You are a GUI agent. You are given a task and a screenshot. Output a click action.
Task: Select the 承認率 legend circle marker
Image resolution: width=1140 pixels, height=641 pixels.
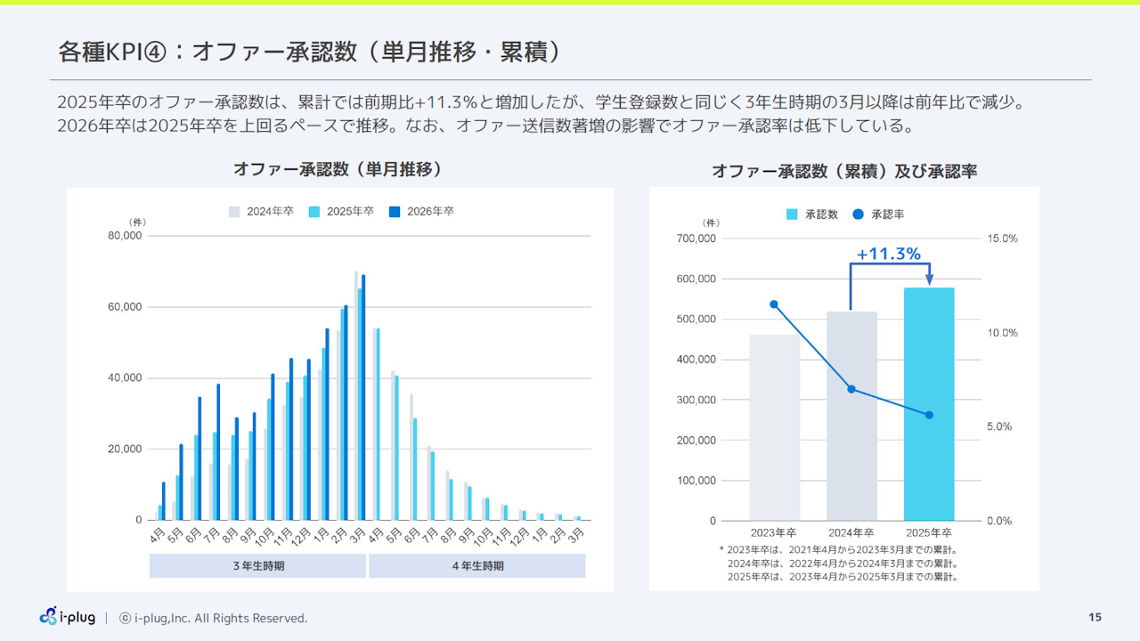[859, 215]
